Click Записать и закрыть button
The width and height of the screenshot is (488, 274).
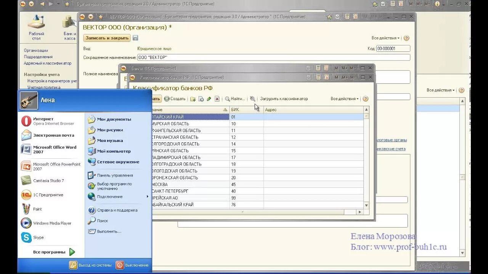tap(107, 38)
